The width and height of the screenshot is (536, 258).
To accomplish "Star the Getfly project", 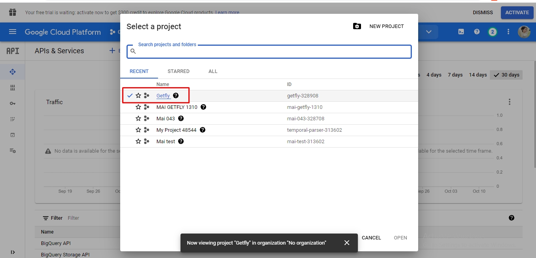I will pos(138,95).
